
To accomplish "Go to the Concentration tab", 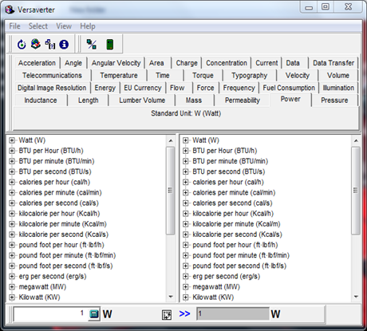I will coord(227,63).
